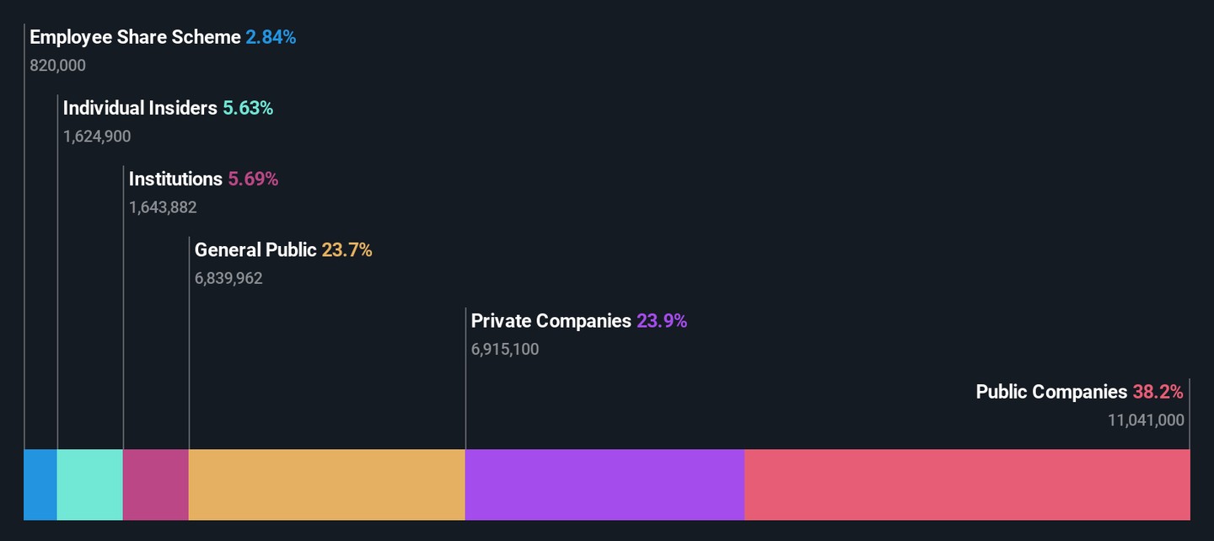1214x541 pixels.
Task: Click the 5.69% Institutions percentage
Action: coord(253,179)
